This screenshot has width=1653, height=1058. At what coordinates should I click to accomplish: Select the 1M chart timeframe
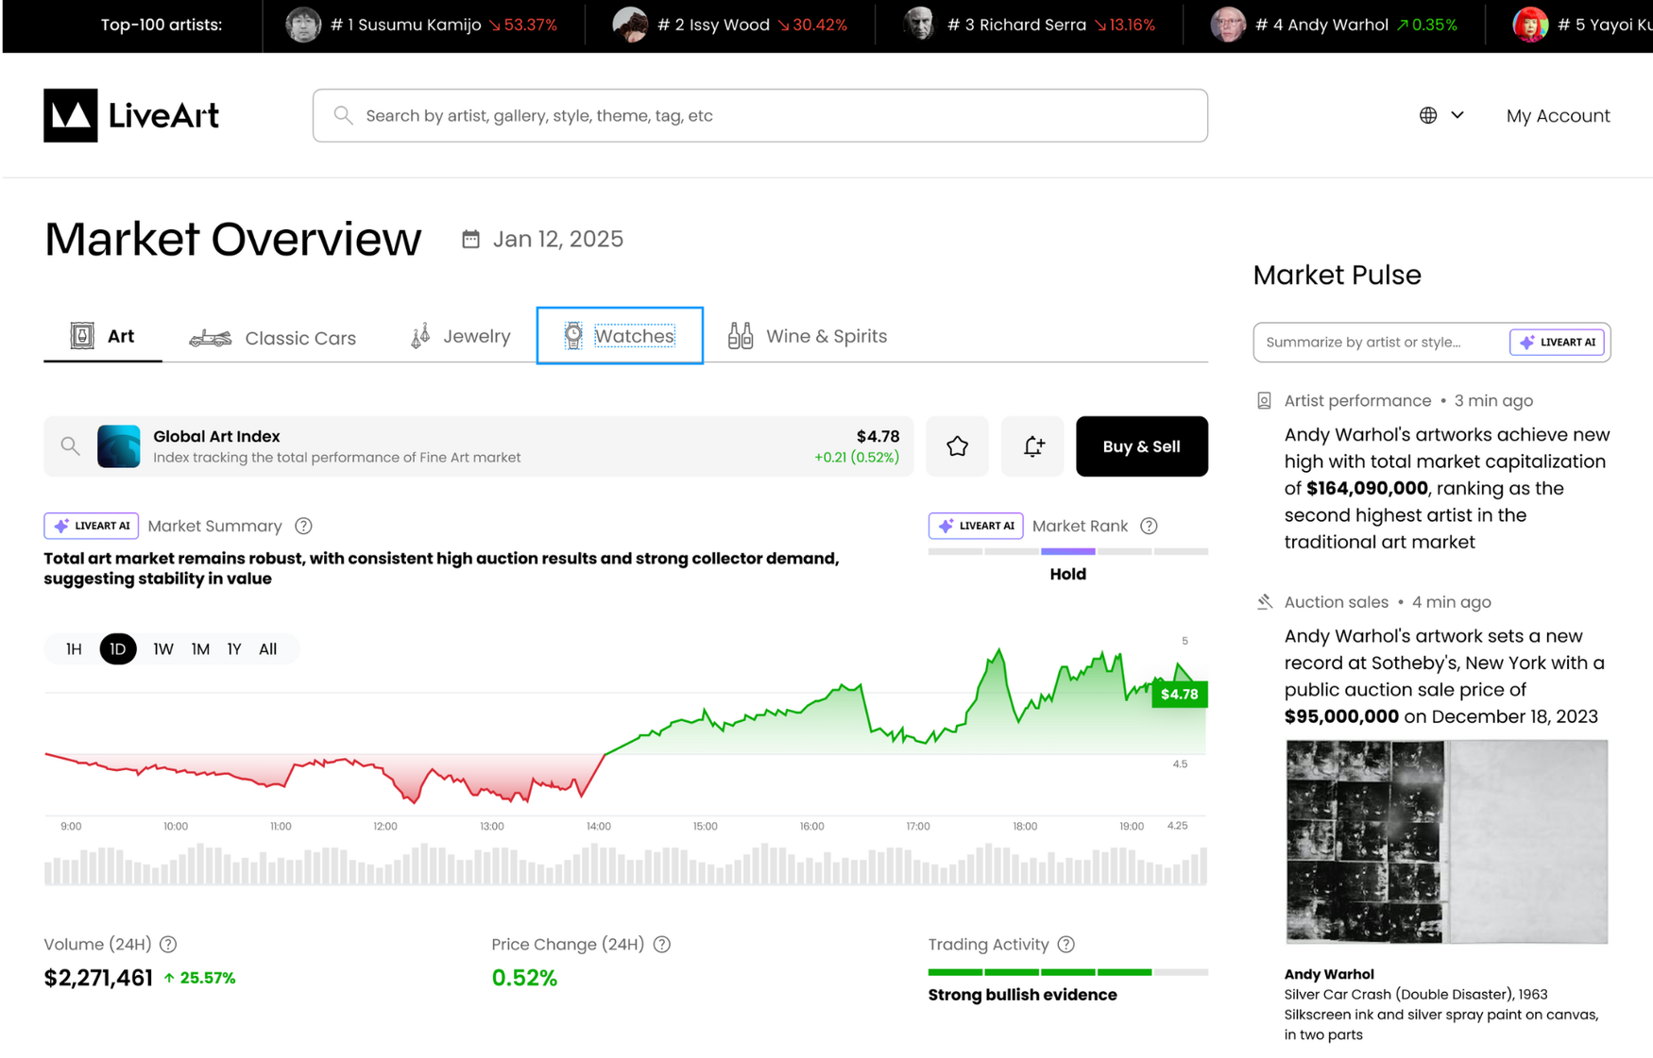(200, 648)
